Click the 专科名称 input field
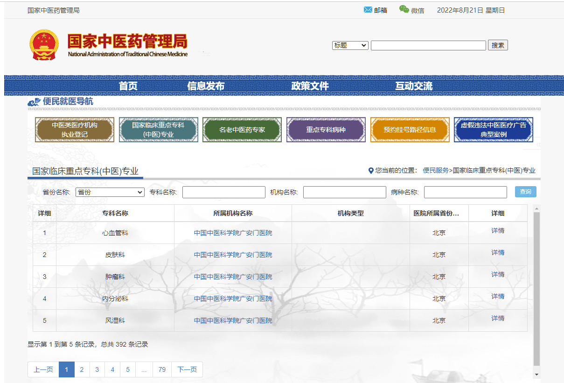The height and width of the screenshot is (383, 564). point(224,192)
